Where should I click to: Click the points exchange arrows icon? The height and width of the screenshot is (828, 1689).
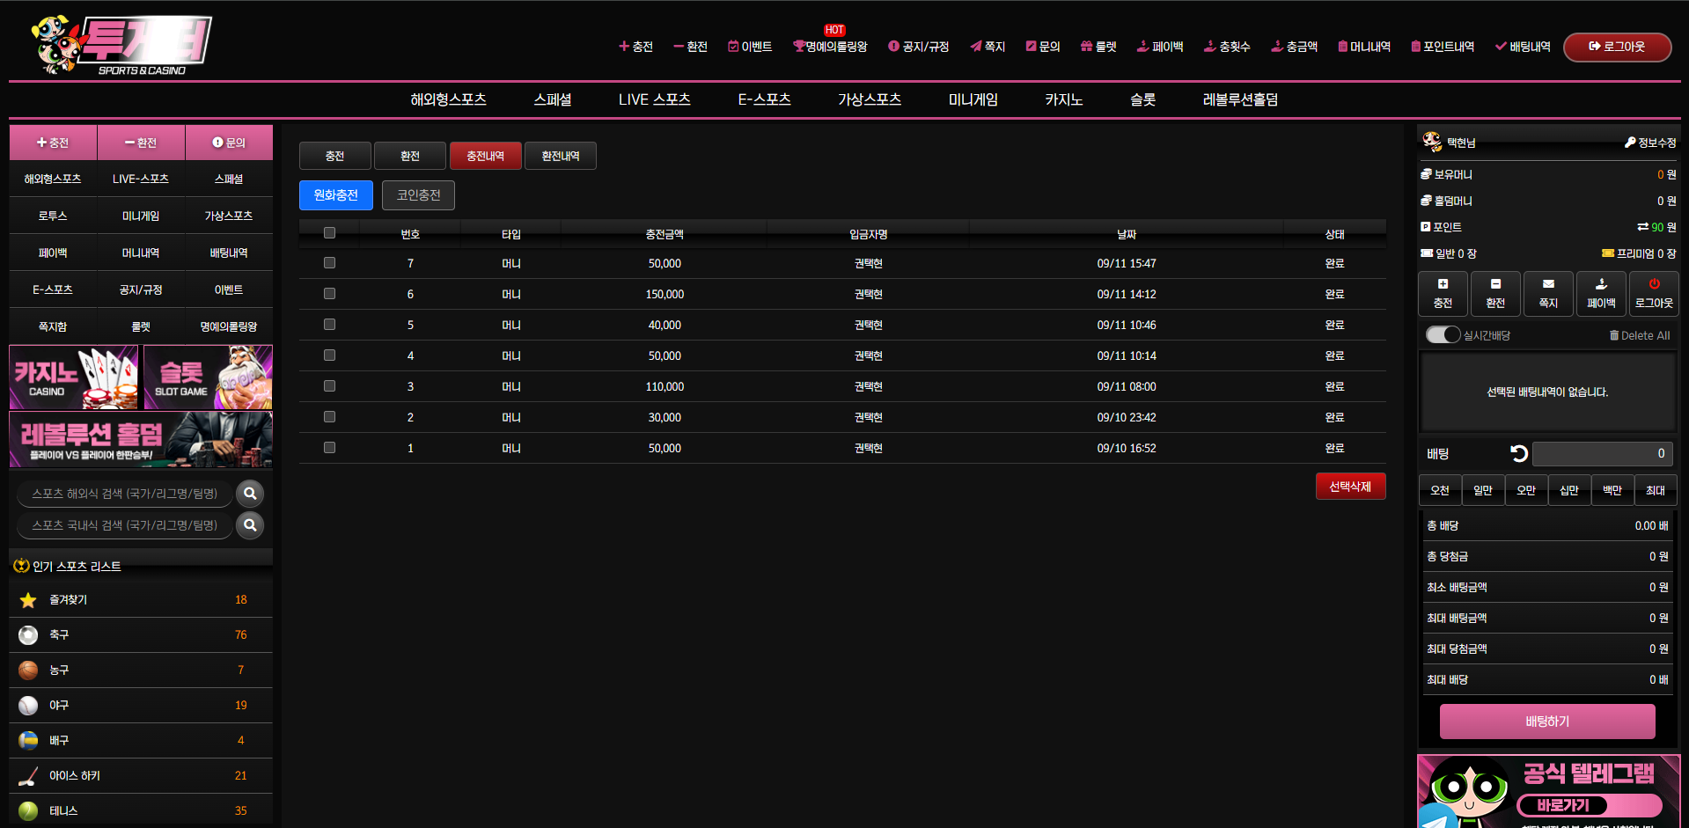[1642, 227]
